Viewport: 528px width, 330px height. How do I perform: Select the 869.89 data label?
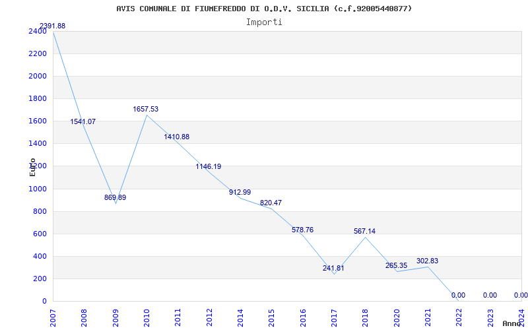click(x=115, y=197)
